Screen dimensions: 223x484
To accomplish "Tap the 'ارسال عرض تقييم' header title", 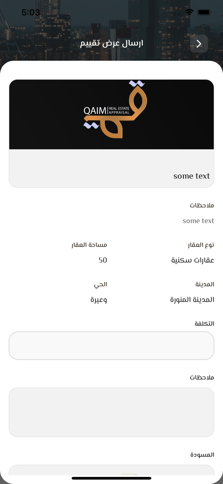I will click(x=111, y=44).
